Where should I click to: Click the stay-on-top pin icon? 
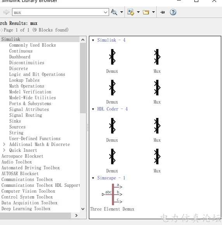(163, 12)
